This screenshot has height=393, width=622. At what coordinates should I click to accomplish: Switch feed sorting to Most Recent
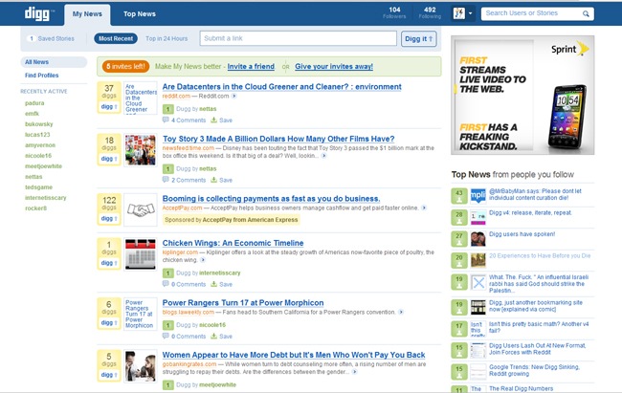pos(116,39)
